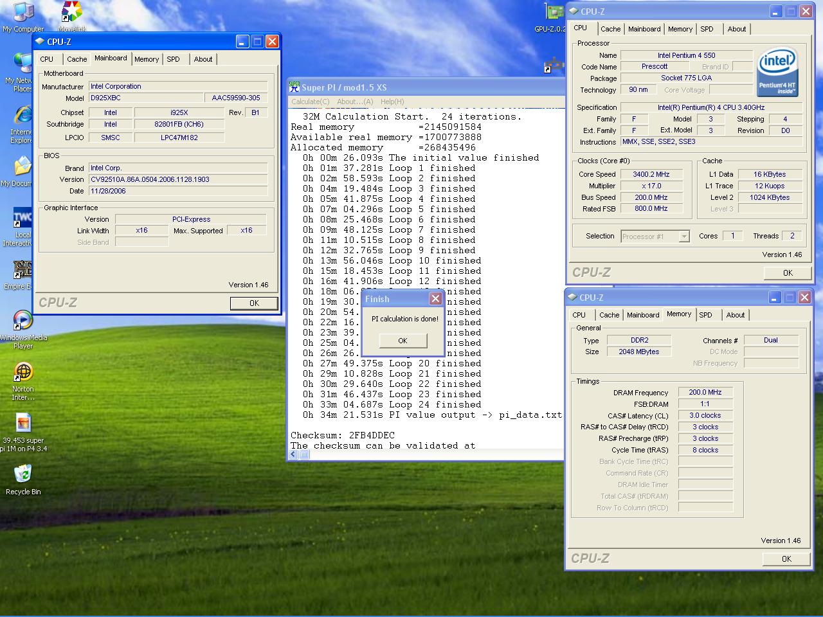Click the CPU-Z CPU window title icon
The image size is (823, 617).
tap(574, 12)
